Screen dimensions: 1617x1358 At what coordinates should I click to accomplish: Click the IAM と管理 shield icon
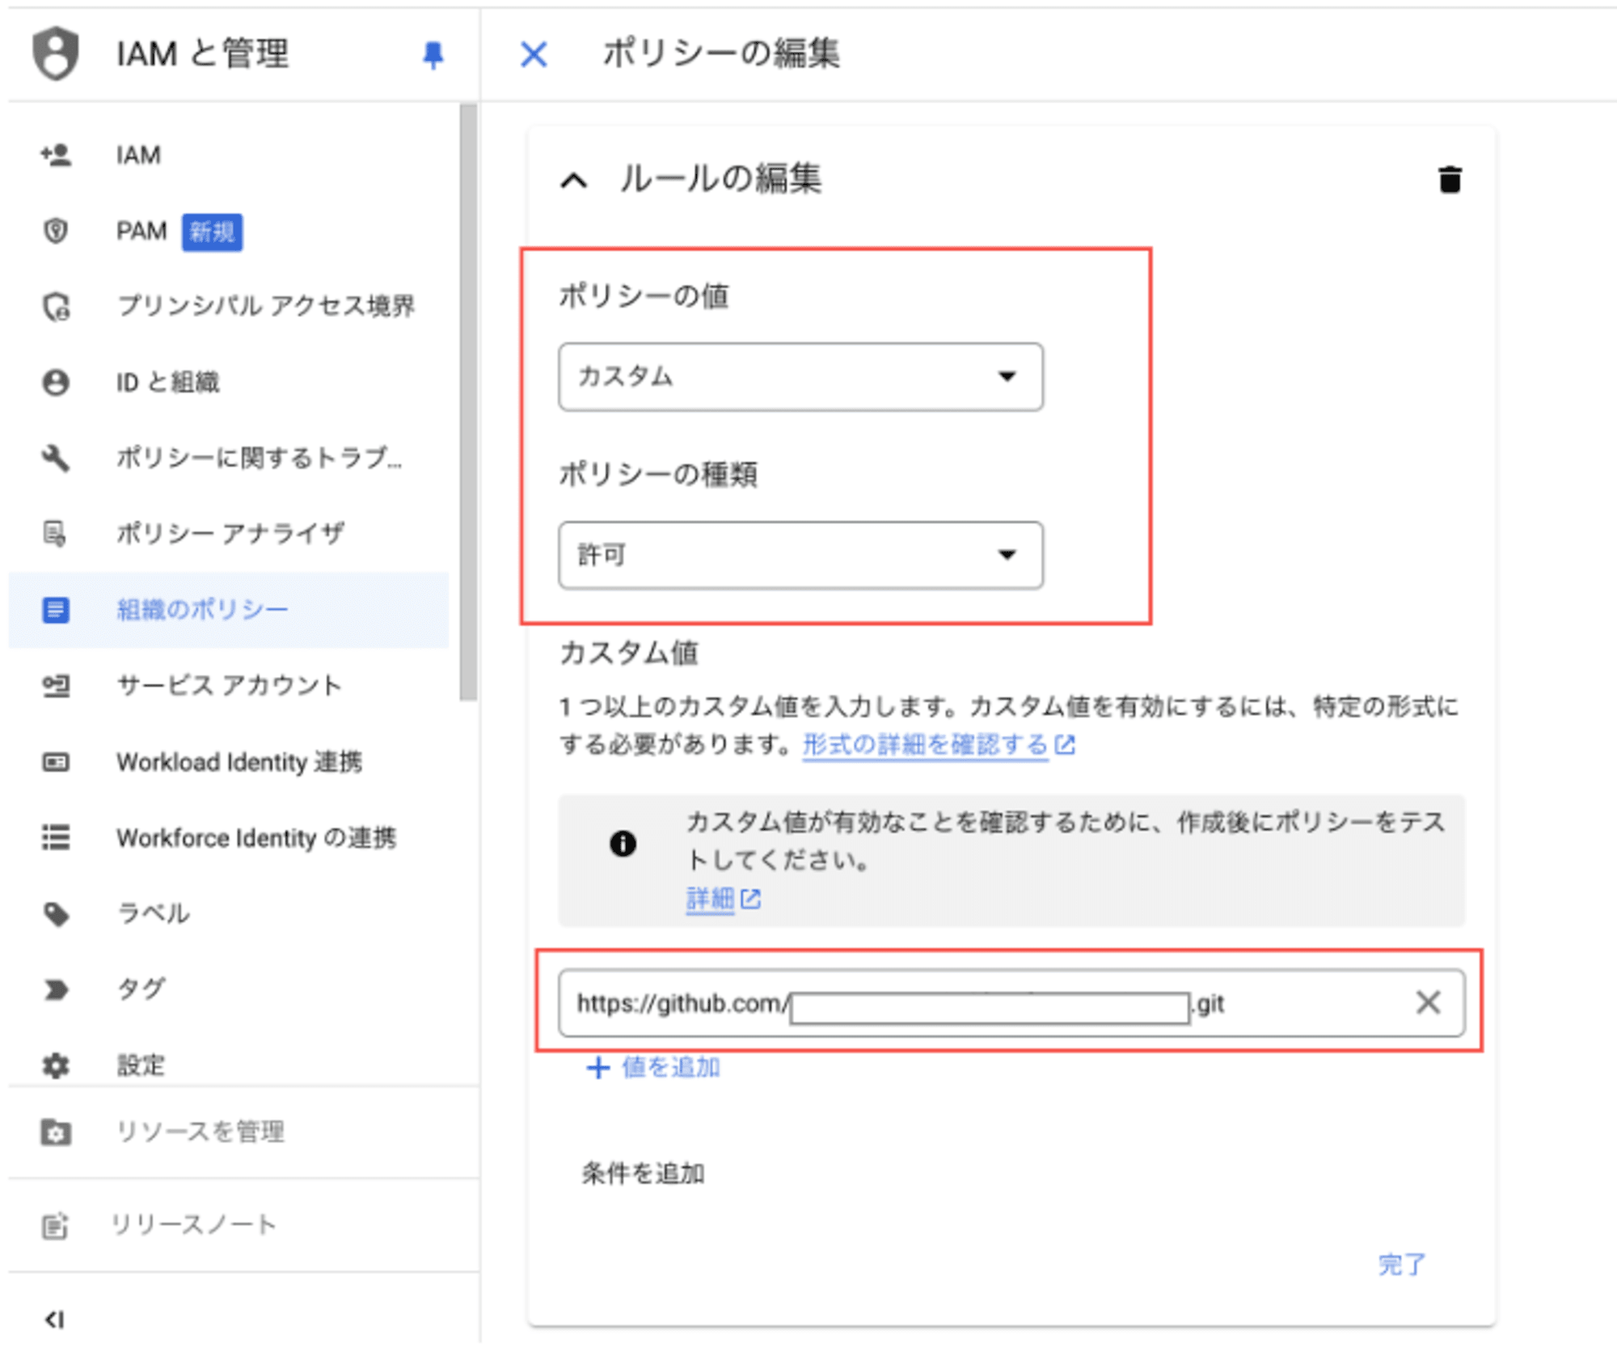[x=56, y=53]
